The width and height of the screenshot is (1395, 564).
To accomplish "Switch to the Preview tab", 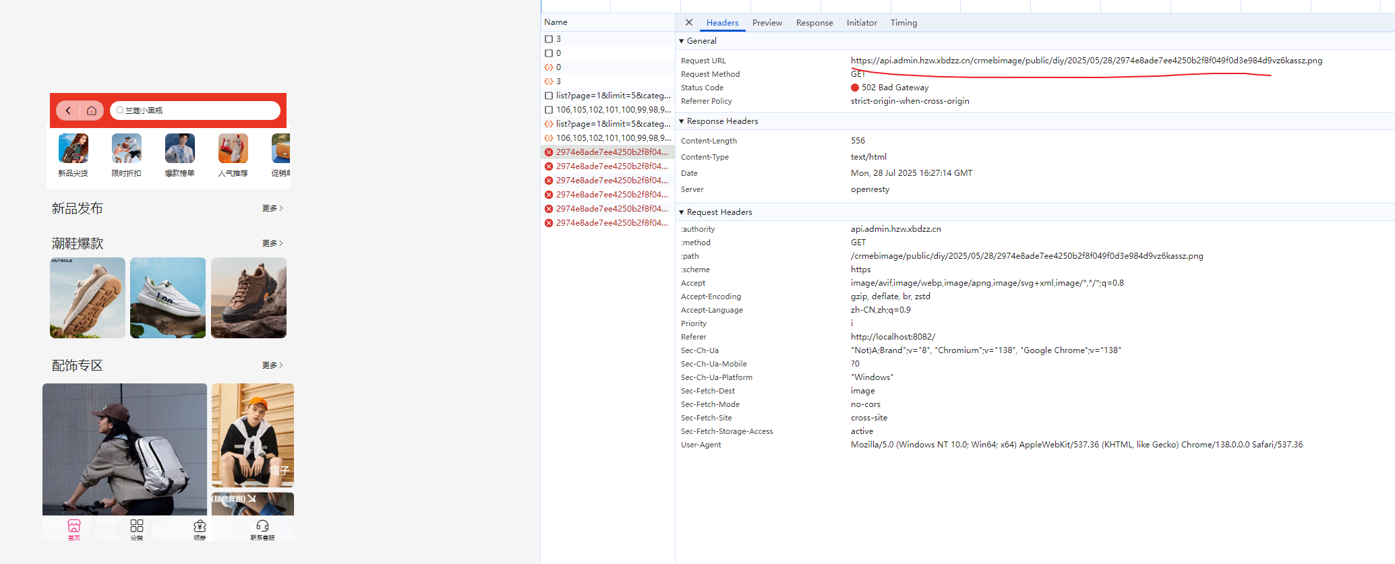I will (767, 23).
